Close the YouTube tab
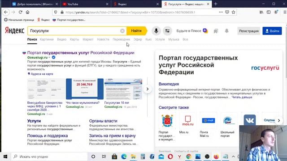Image resolution: width=287 pixels, height=161 pixels. pos(107,4)
